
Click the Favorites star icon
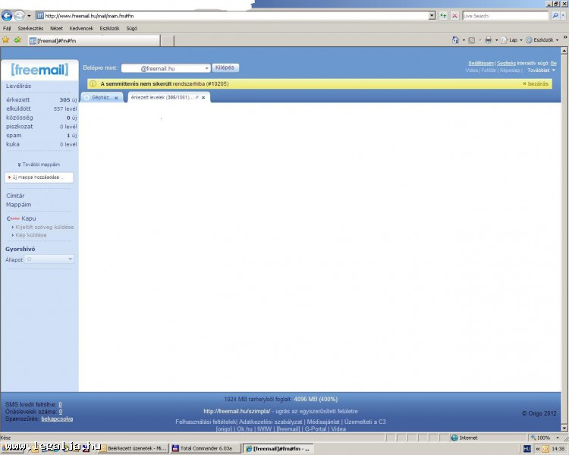coord(6,40)
